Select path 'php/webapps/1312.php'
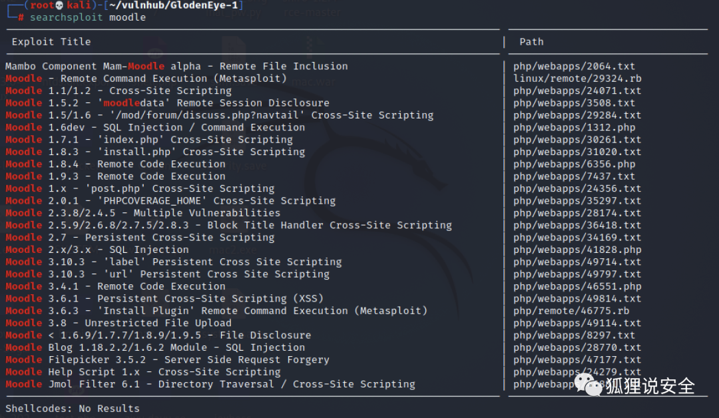 click(574, 127)
